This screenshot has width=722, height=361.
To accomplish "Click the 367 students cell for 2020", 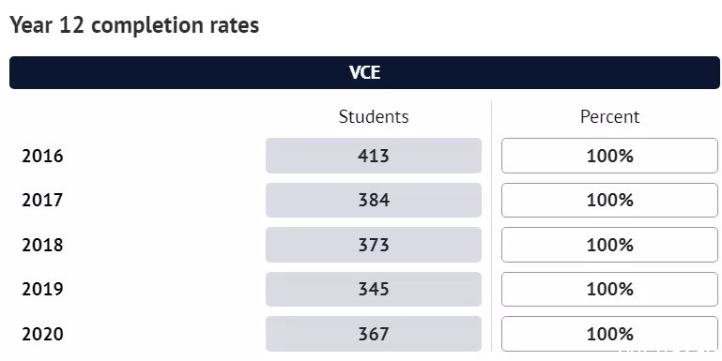I will point(374,334).
